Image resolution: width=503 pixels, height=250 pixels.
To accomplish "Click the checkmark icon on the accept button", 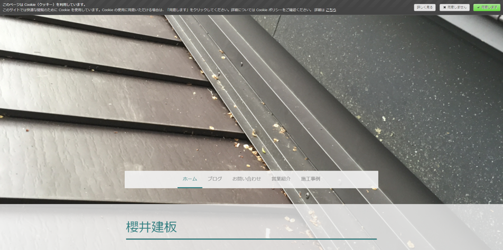I will [478, 7].
